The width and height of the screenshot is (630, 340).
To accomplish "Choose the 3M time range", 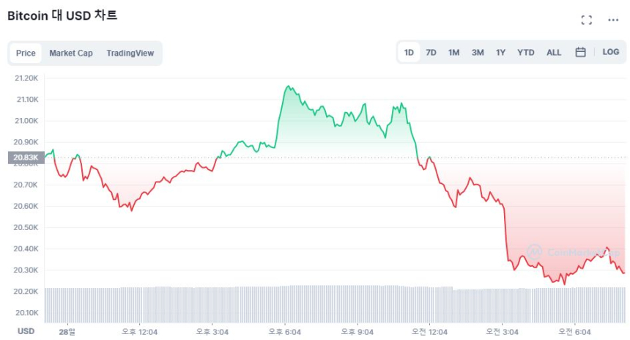I will (x=477, y=52).
